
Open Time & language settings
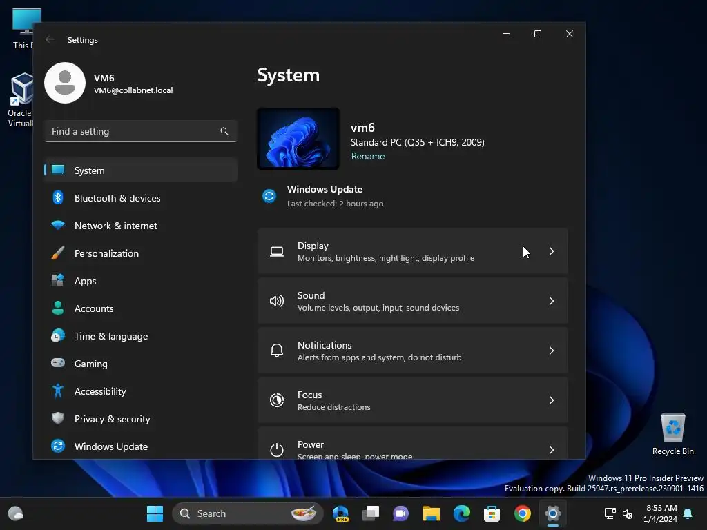pyautogui.click(x=141, y=336)
